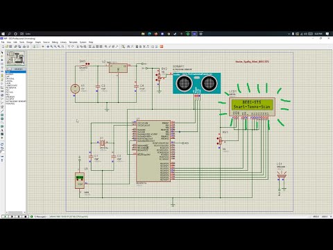Select the LCD1 display component
333x250 pixels.
(x=252, y=106)
